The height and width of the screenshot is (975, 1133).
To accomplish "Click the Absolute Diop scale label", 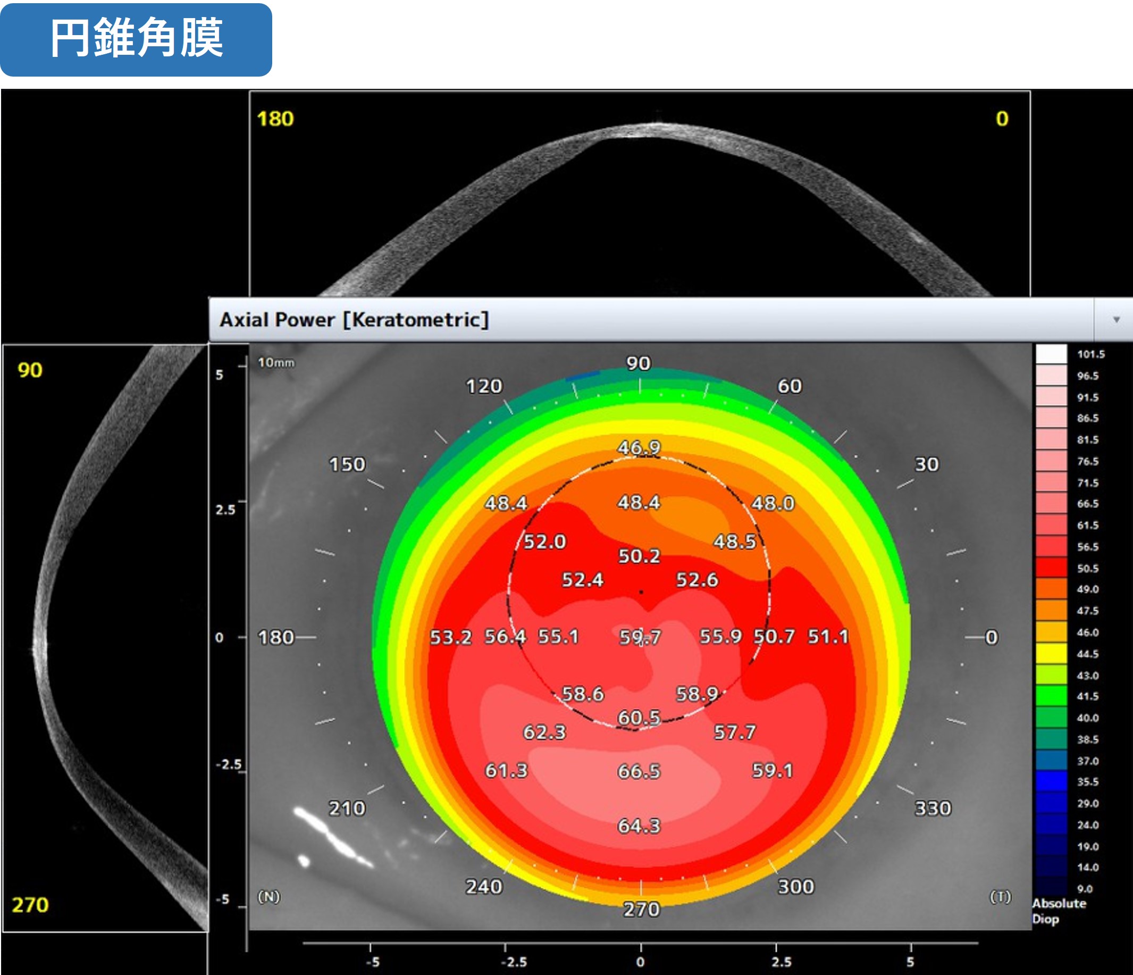I will coord(1059,911).
